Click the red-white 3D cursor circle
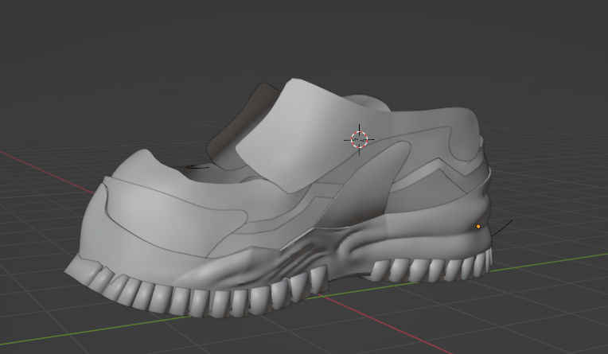 [360, 139]
